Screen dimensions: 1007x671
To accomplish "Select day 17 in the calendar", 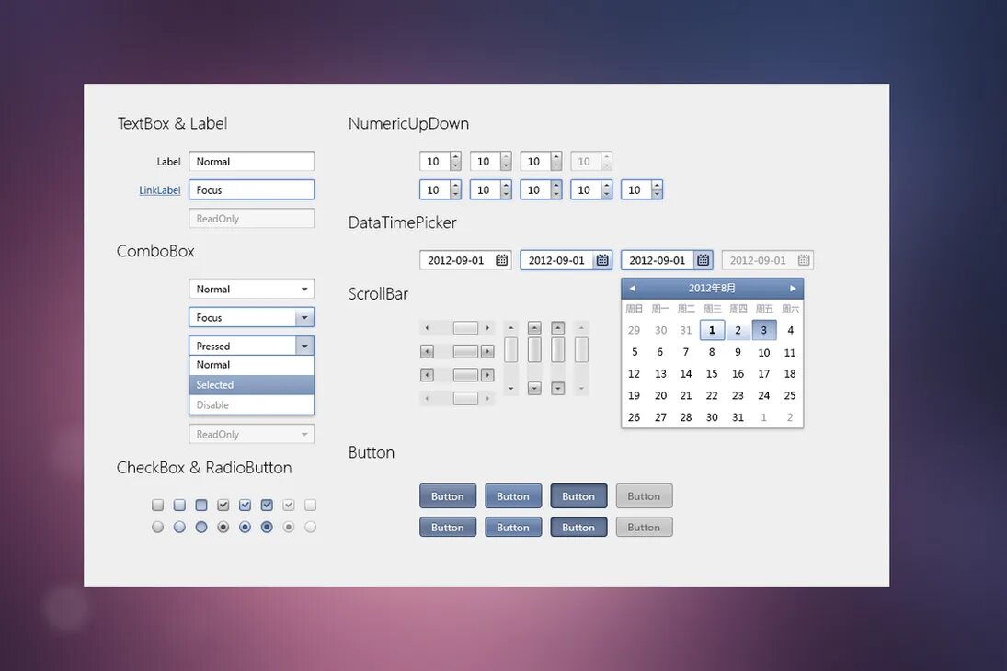I will point(763,374).
